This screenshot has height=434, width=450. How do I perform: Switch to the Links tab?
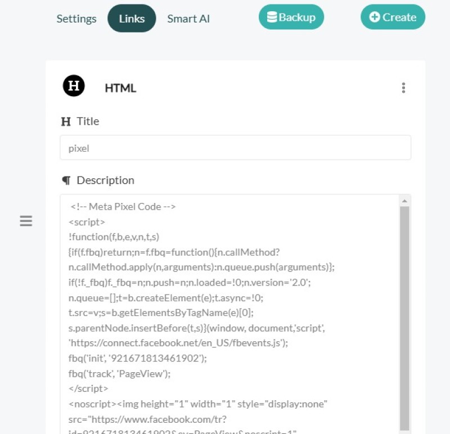click(132, 19)
